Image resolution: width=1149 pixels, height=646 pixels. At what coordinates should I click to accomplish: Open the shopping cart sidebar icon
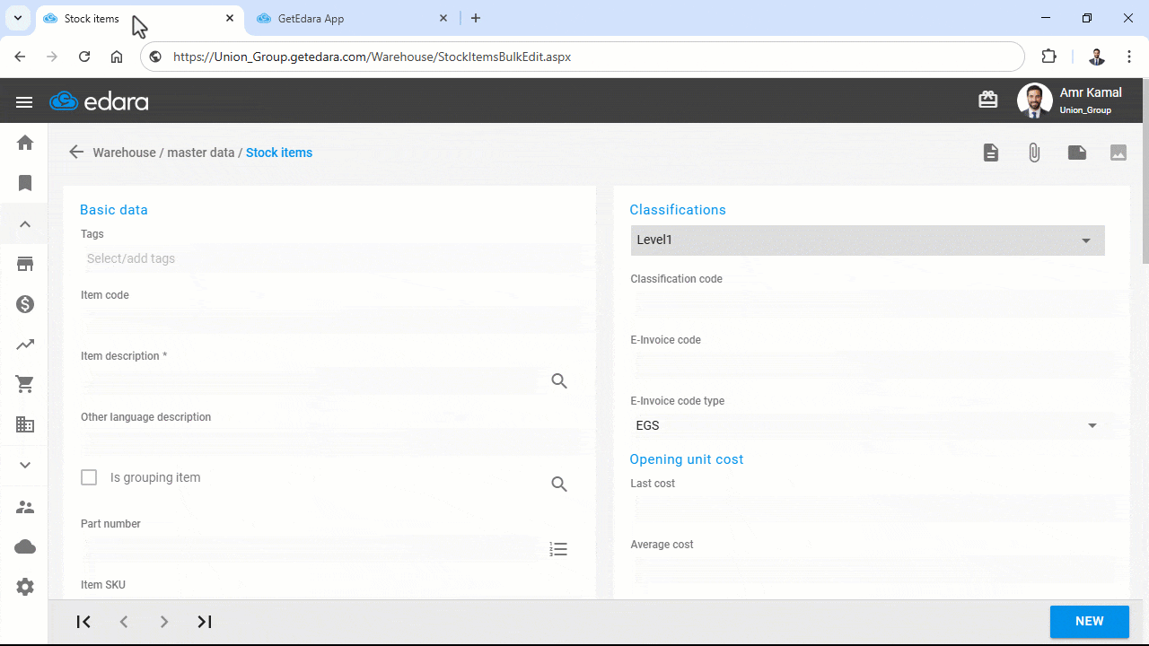(x=25, y=385)
